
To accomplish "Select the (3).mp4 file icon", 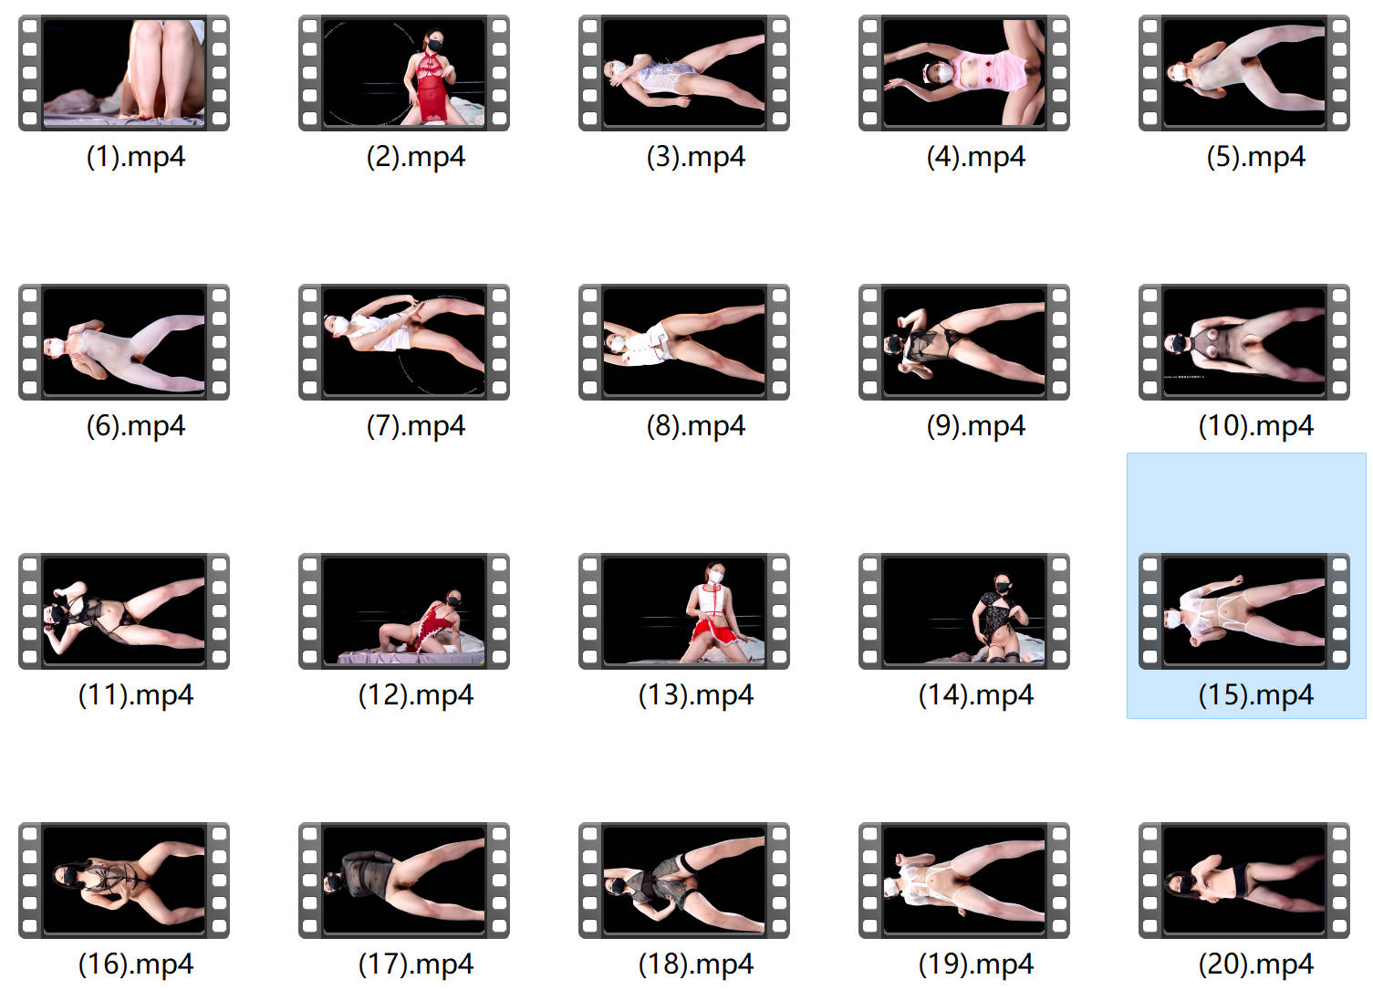I will click(684, 73).
